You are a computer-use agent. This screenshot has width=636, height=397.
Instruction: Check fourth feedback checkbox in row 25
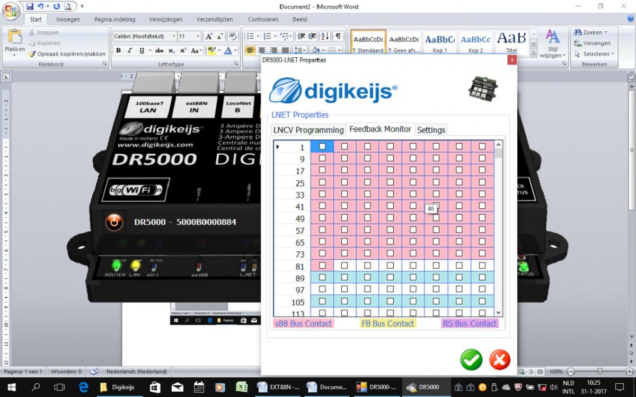tap(390, 182)
